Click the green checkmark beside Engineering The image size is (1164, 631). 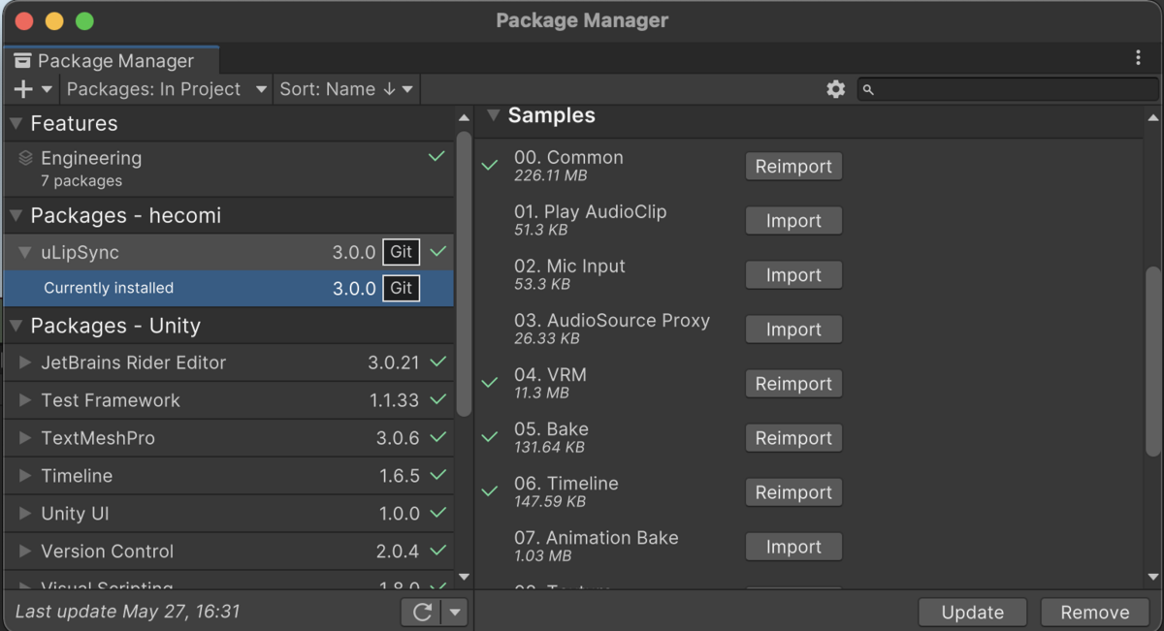[436, 157]
